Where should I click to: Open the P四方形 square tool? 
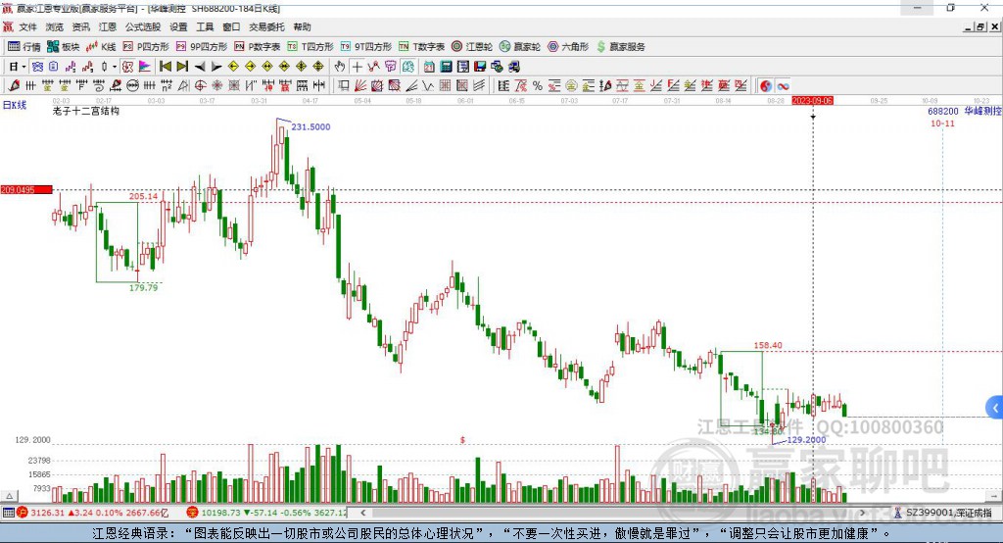(146, 47)
